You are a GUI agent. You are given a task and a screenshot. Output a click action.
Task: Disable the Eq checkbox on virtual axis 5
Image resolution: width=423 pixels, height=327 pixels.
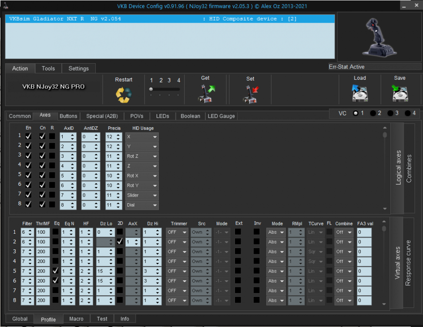(x=56, y=271)
